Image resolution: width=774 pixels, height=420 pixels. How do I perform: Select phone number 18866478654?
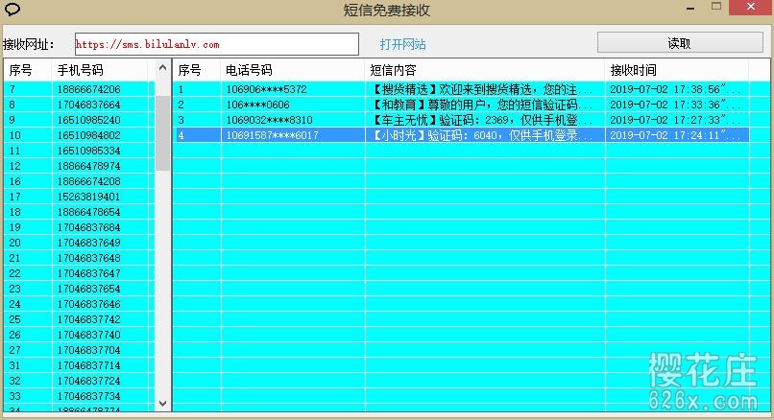pos(89,212)
